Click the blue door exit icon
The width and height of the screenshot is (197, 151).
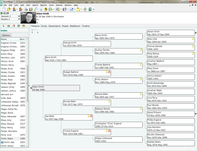90,9
